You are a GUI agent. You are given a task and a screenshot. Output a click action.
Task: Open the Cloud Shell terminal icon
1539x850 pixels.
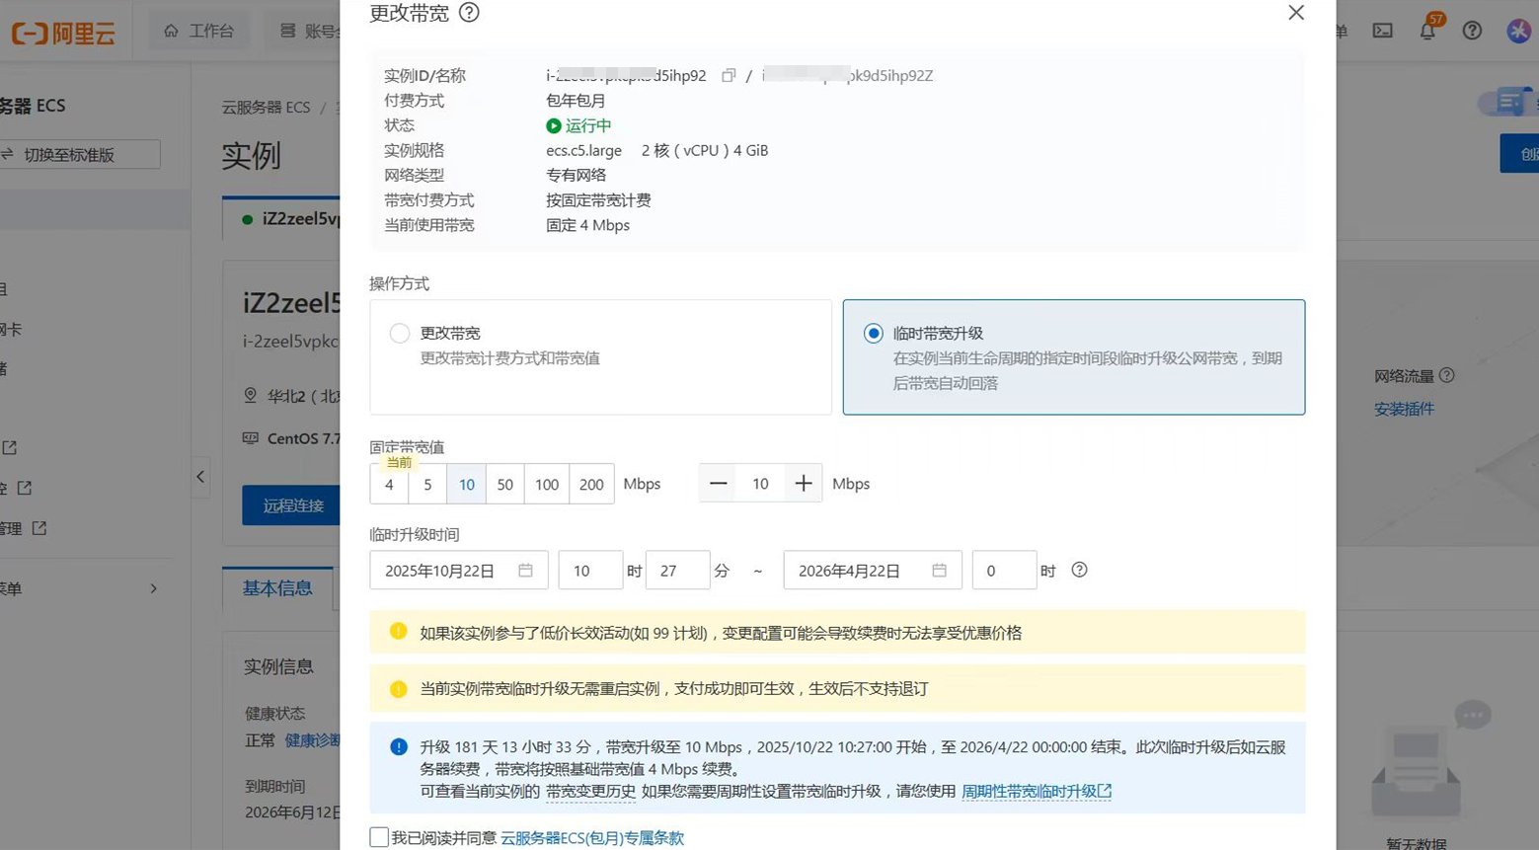(x=1382, y=31)
